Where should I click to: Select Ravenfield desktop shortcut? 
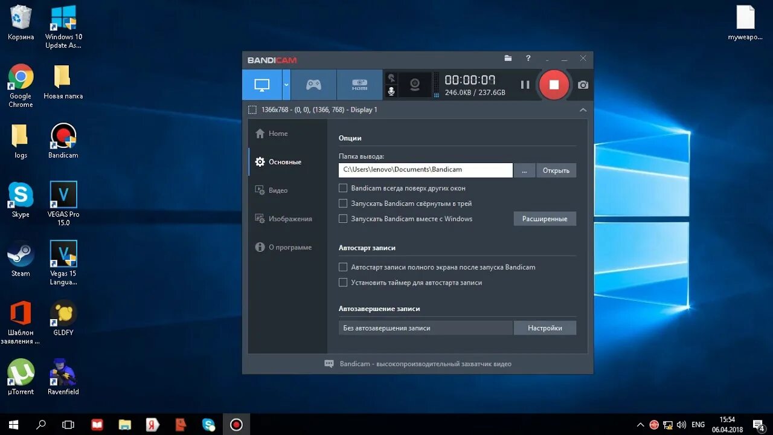[x=63, y=378]
